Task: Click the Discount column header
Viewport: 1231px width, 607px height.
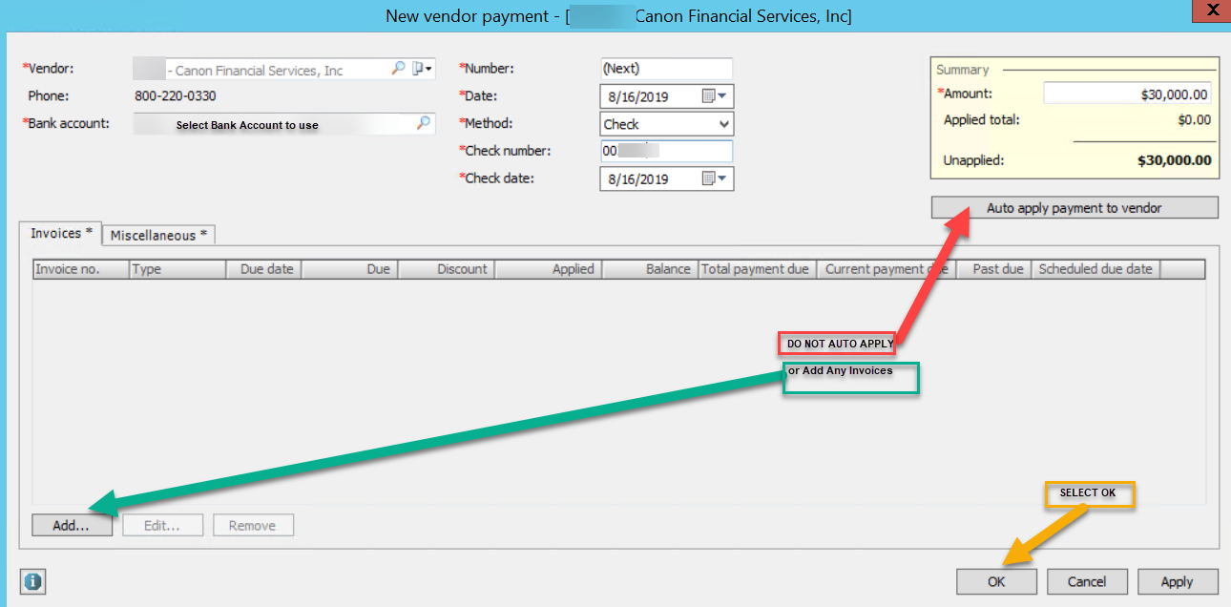Action: pyautogui.click(x=446, y=269)
